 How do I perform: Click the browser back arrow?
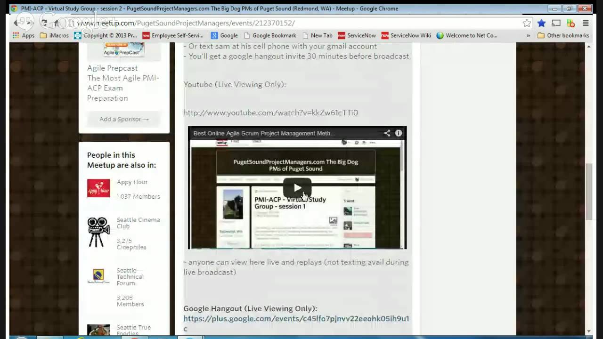[16, 23]
